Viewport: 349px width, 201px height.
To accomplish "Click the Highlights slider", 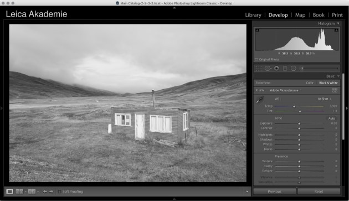I will coord(299,135).
